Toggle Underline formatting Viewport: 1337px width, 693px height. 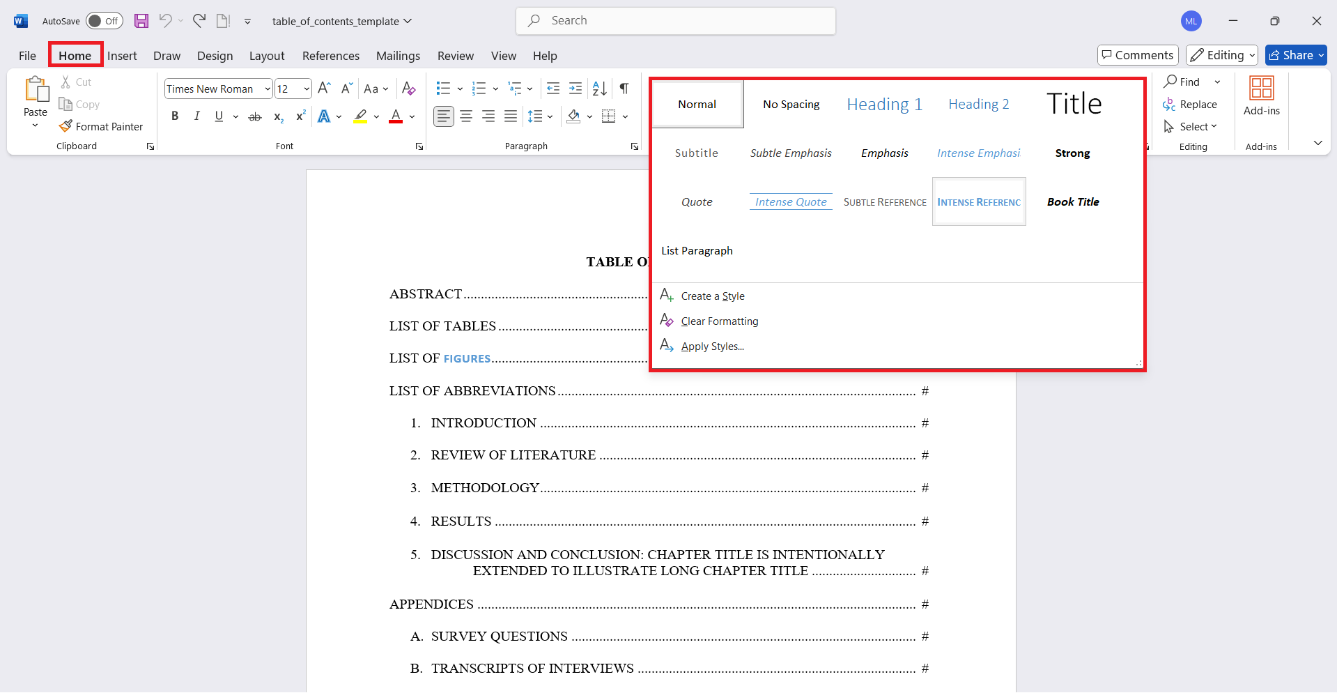219,116
